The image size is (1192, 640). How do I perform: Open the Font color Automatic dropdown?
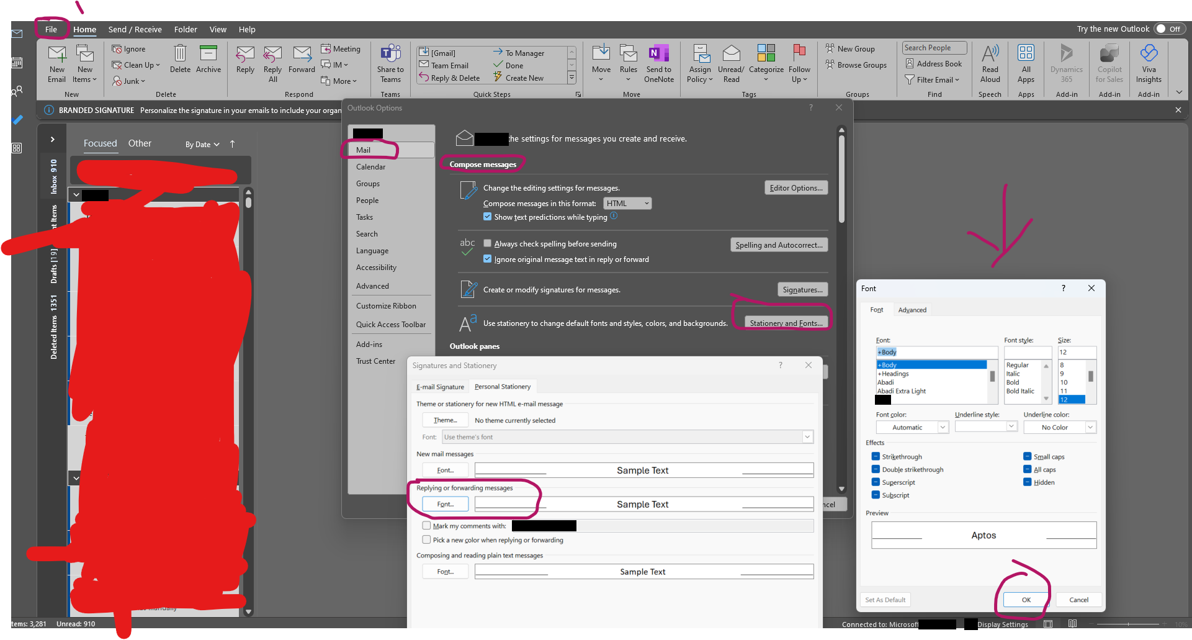tap(912, 427)
